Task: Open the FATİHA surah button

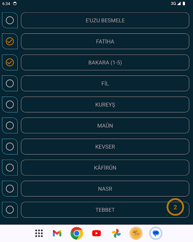Action: pos(105,41)
